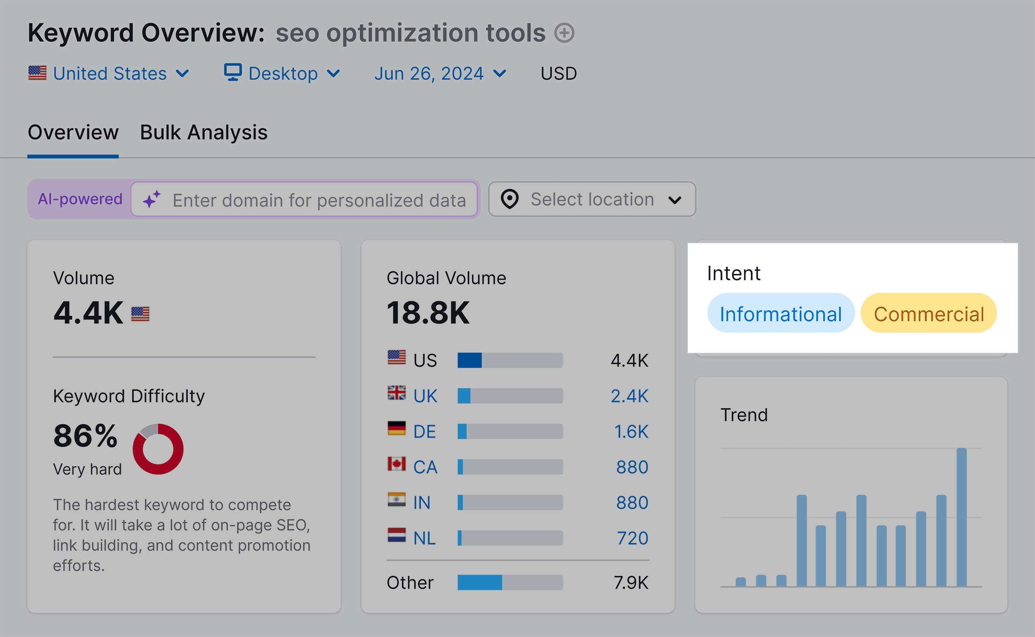Click the Canada flag icon
This screenshot has width=1035, height=637.
pos(397,464)
